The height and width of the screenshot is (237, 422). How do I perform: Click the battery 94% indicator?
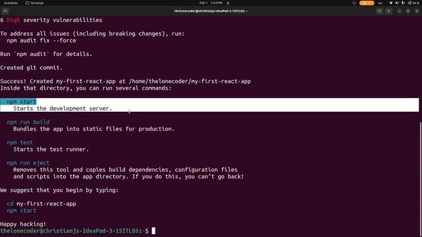pyautogui.click(x=413, y=3)
